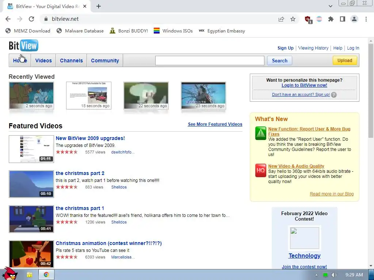Viewport: 374px width, 280px height.
Task: Click Login to BitView now! link
Action: (x=304, y=85)
